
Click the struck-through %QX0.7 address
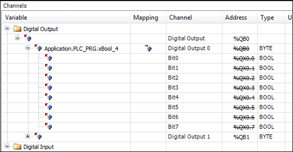pyautogui.click(x=244, y=127)
